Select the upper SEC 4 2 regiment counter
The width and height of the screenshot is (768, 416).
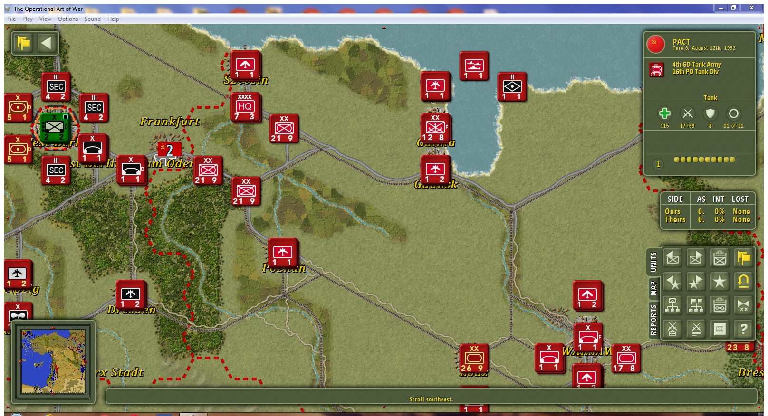56,87
